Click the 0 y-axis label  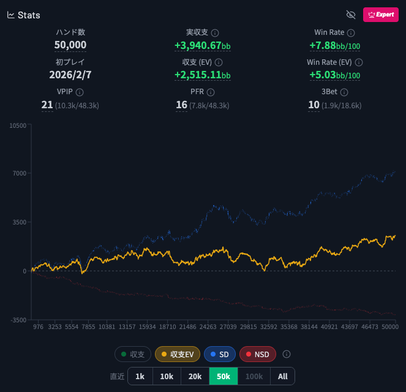tap(24, 272)
